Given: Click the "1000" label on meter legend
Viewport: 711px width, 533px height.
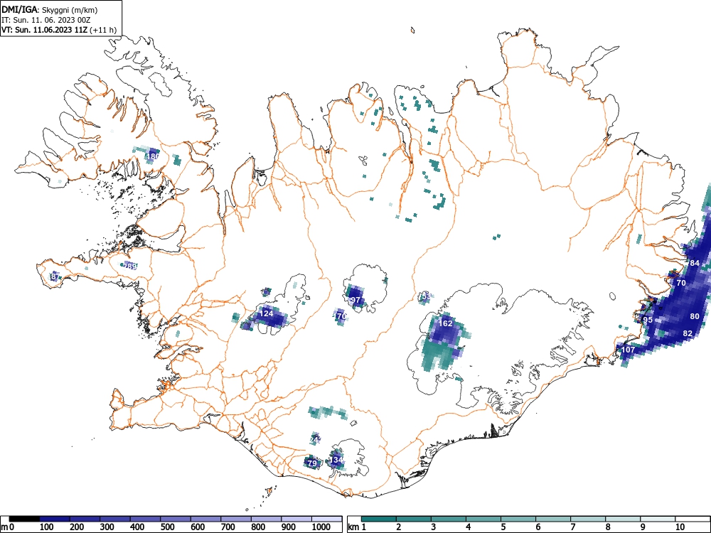Looking at the screenshot, I should pyautogui.click(x=321, y=527).
